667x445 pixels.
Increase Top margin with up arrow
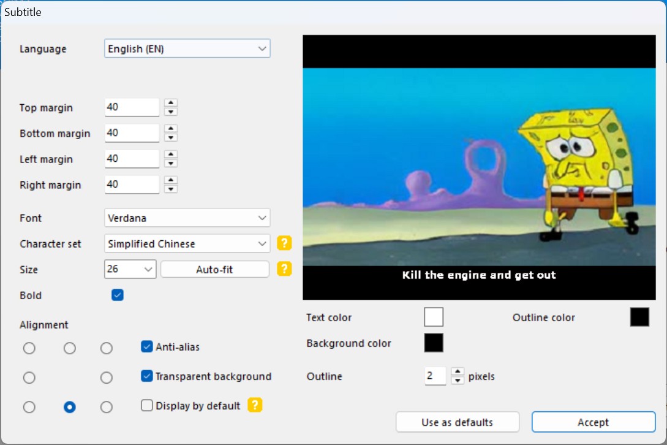(171, 103)
